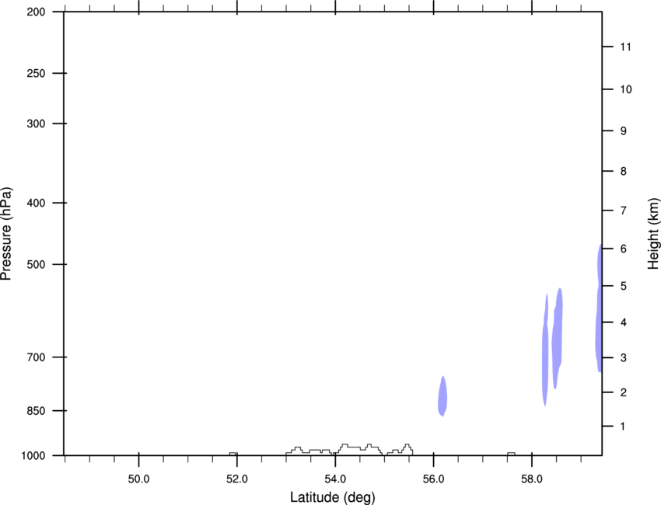Image resolution: width=661 pixels, height=505 pixels.
Task: Click the small terrain bump near 57.6 latitude
Action: [x=511, y=454]
